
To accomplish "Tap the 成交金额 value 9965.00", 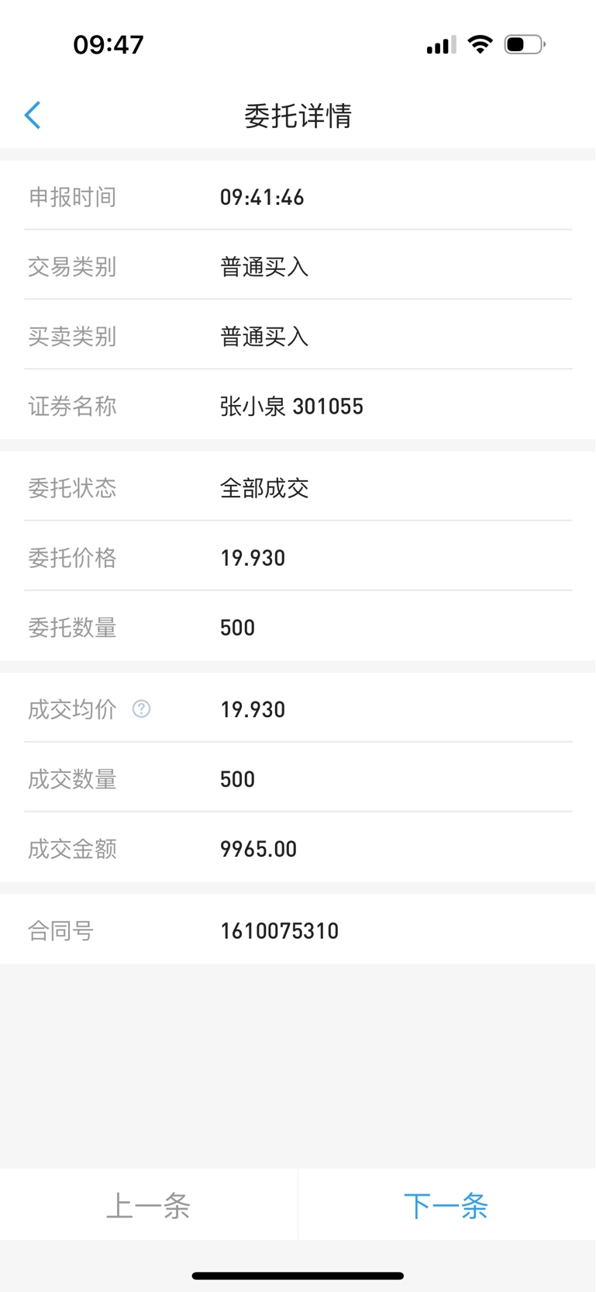I will [x=258, y=849].
